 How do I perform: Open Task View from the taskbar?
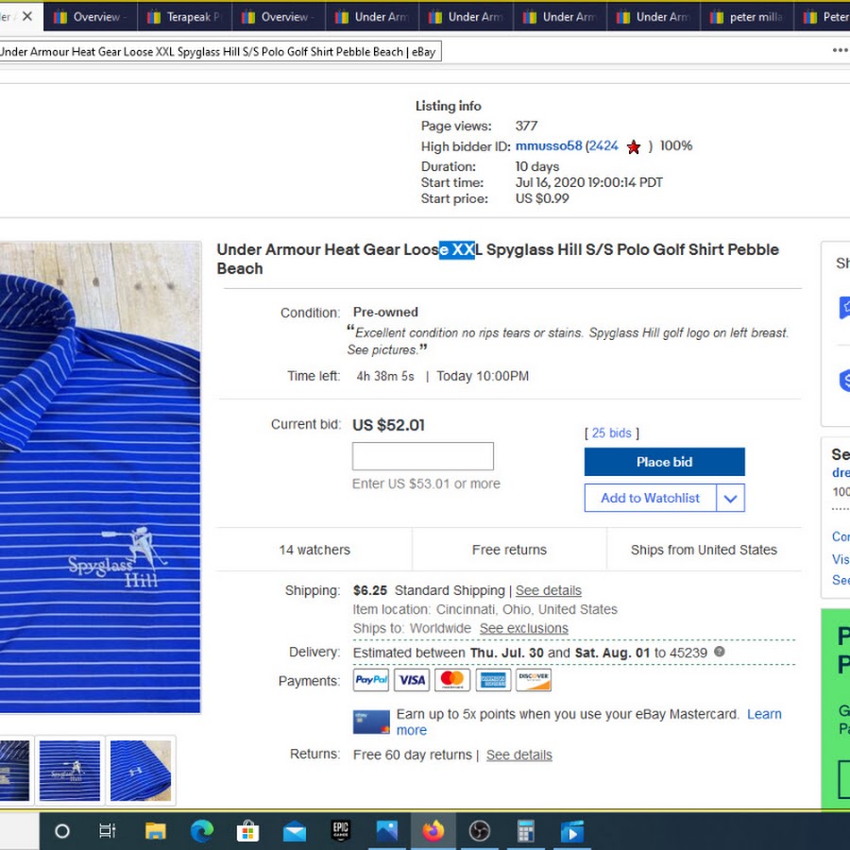click(108, 830)
